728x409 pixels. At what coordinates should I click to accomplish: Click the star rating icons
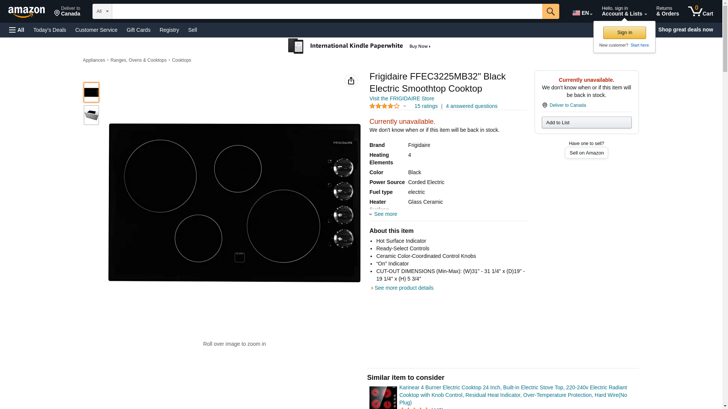coord(384,106)
